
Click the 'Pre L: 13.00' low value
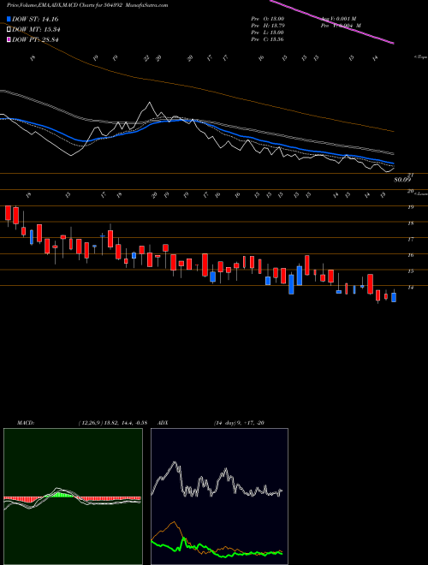tap(268, 33)
